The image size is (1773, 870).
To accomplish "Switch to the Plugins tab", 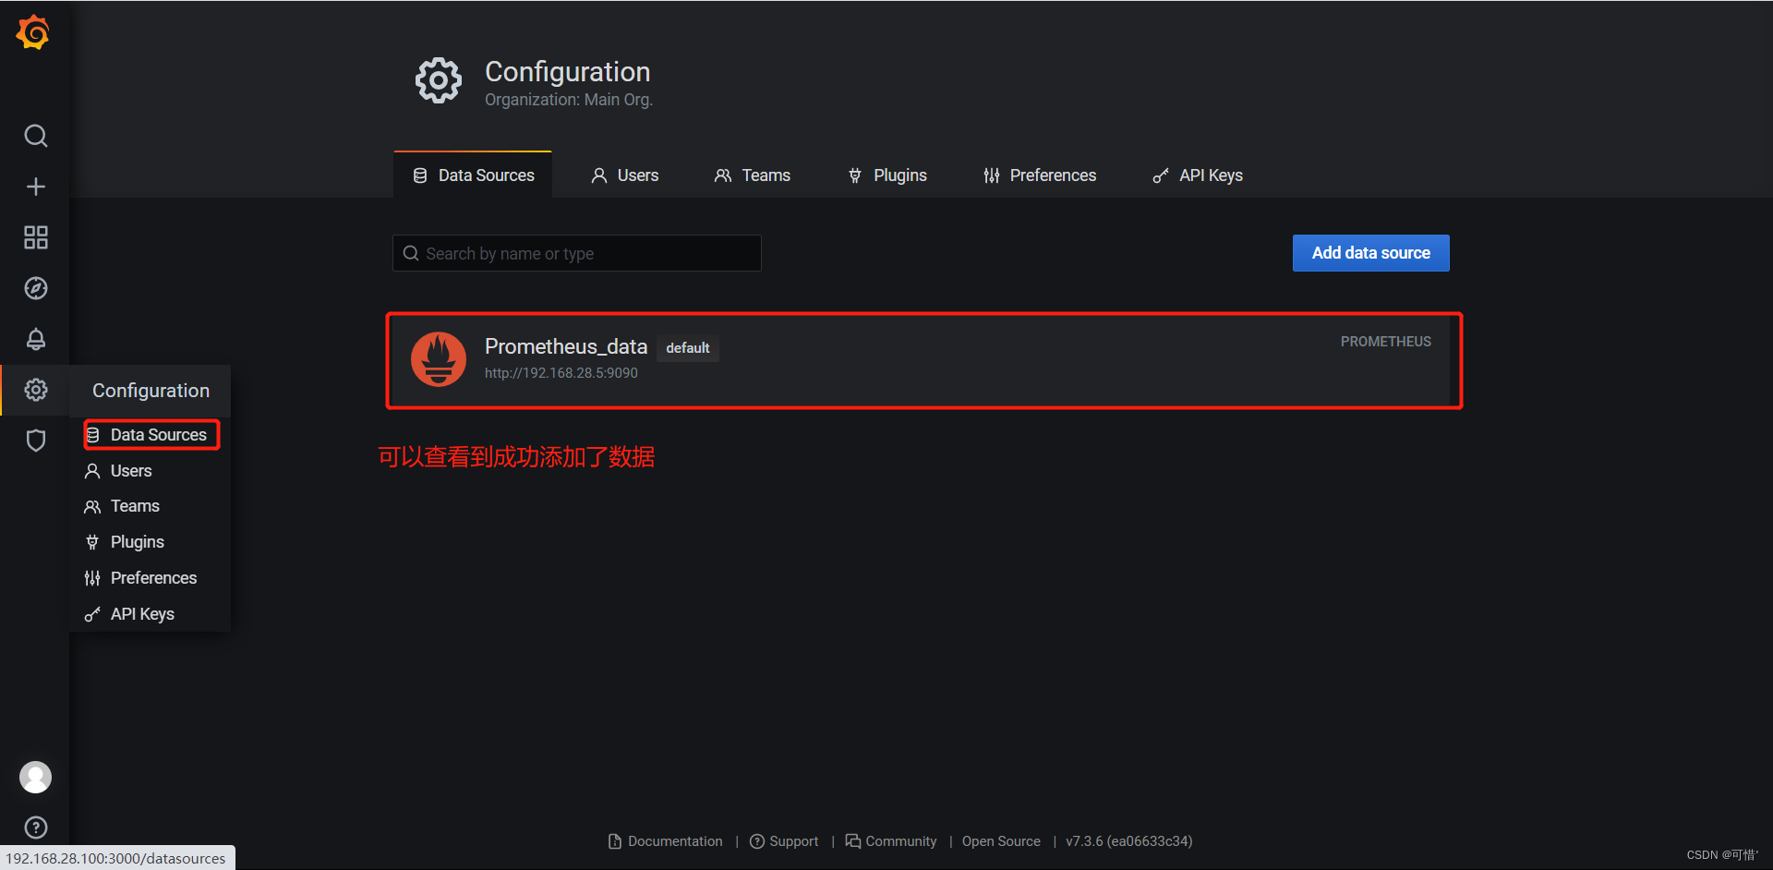I will (x=886, y=175).
